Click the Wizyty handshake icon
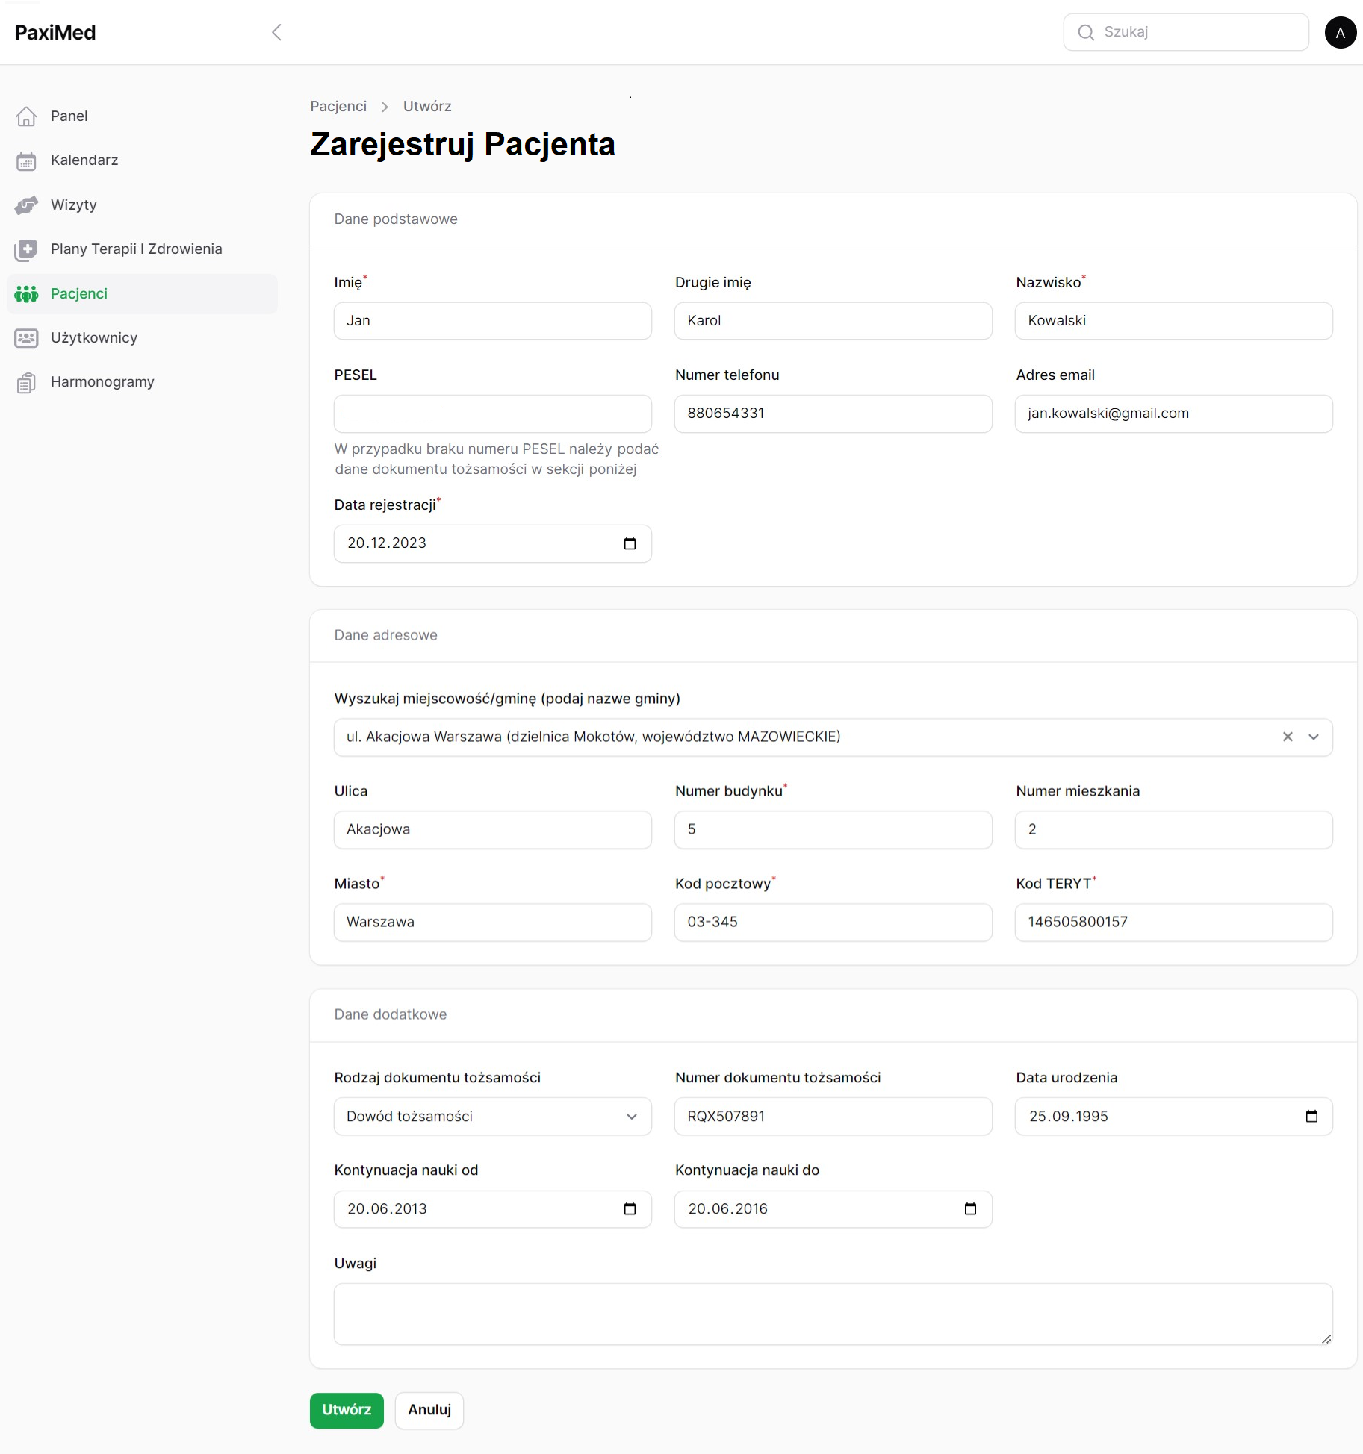The image size is (1363, 1454). click(x=26, y=205)
